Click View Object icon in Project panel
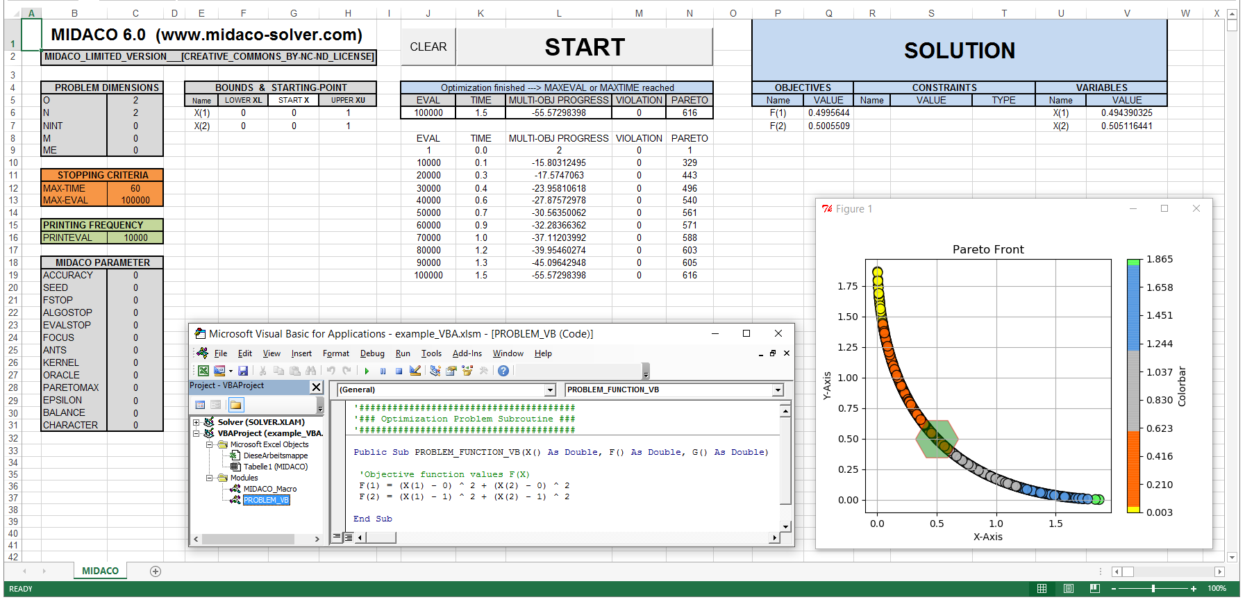The width and height of the screenshot is (1245, 602). (x=215, y=405)
